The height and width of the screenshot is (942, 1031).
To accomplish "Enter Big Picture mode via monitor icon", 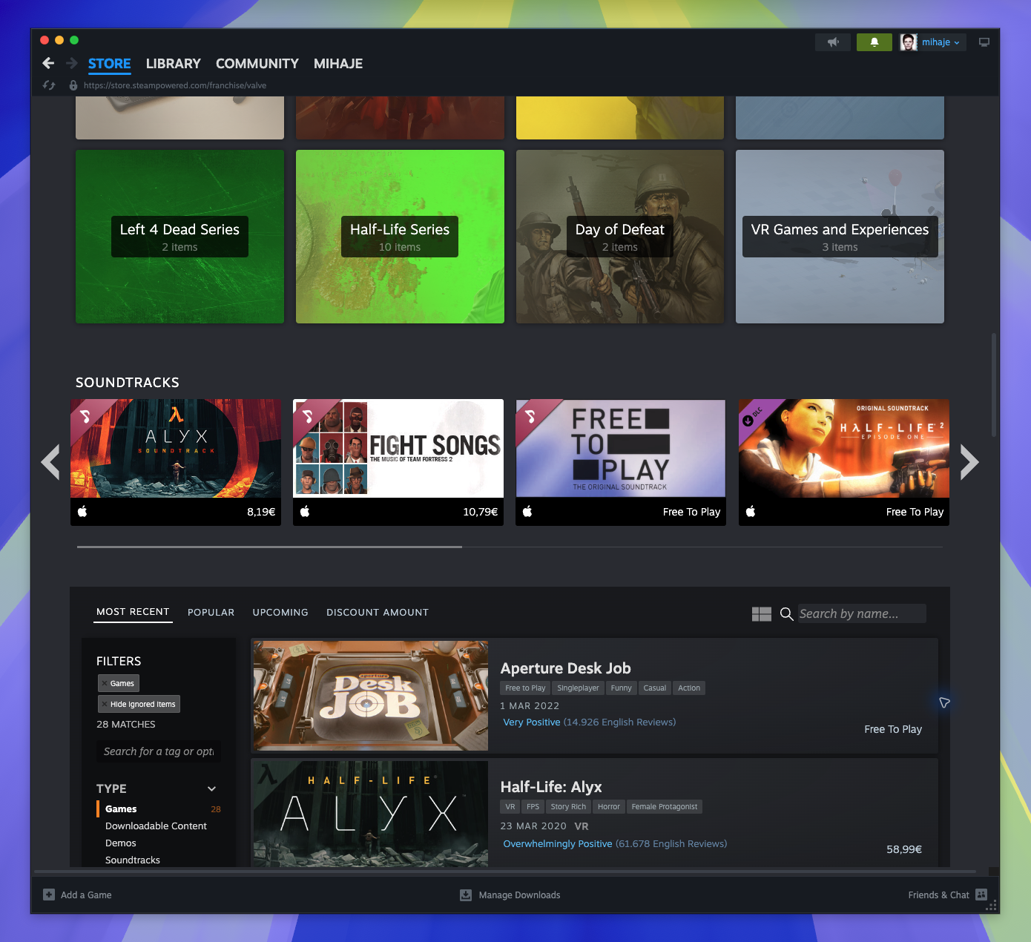I will (984, 42).
